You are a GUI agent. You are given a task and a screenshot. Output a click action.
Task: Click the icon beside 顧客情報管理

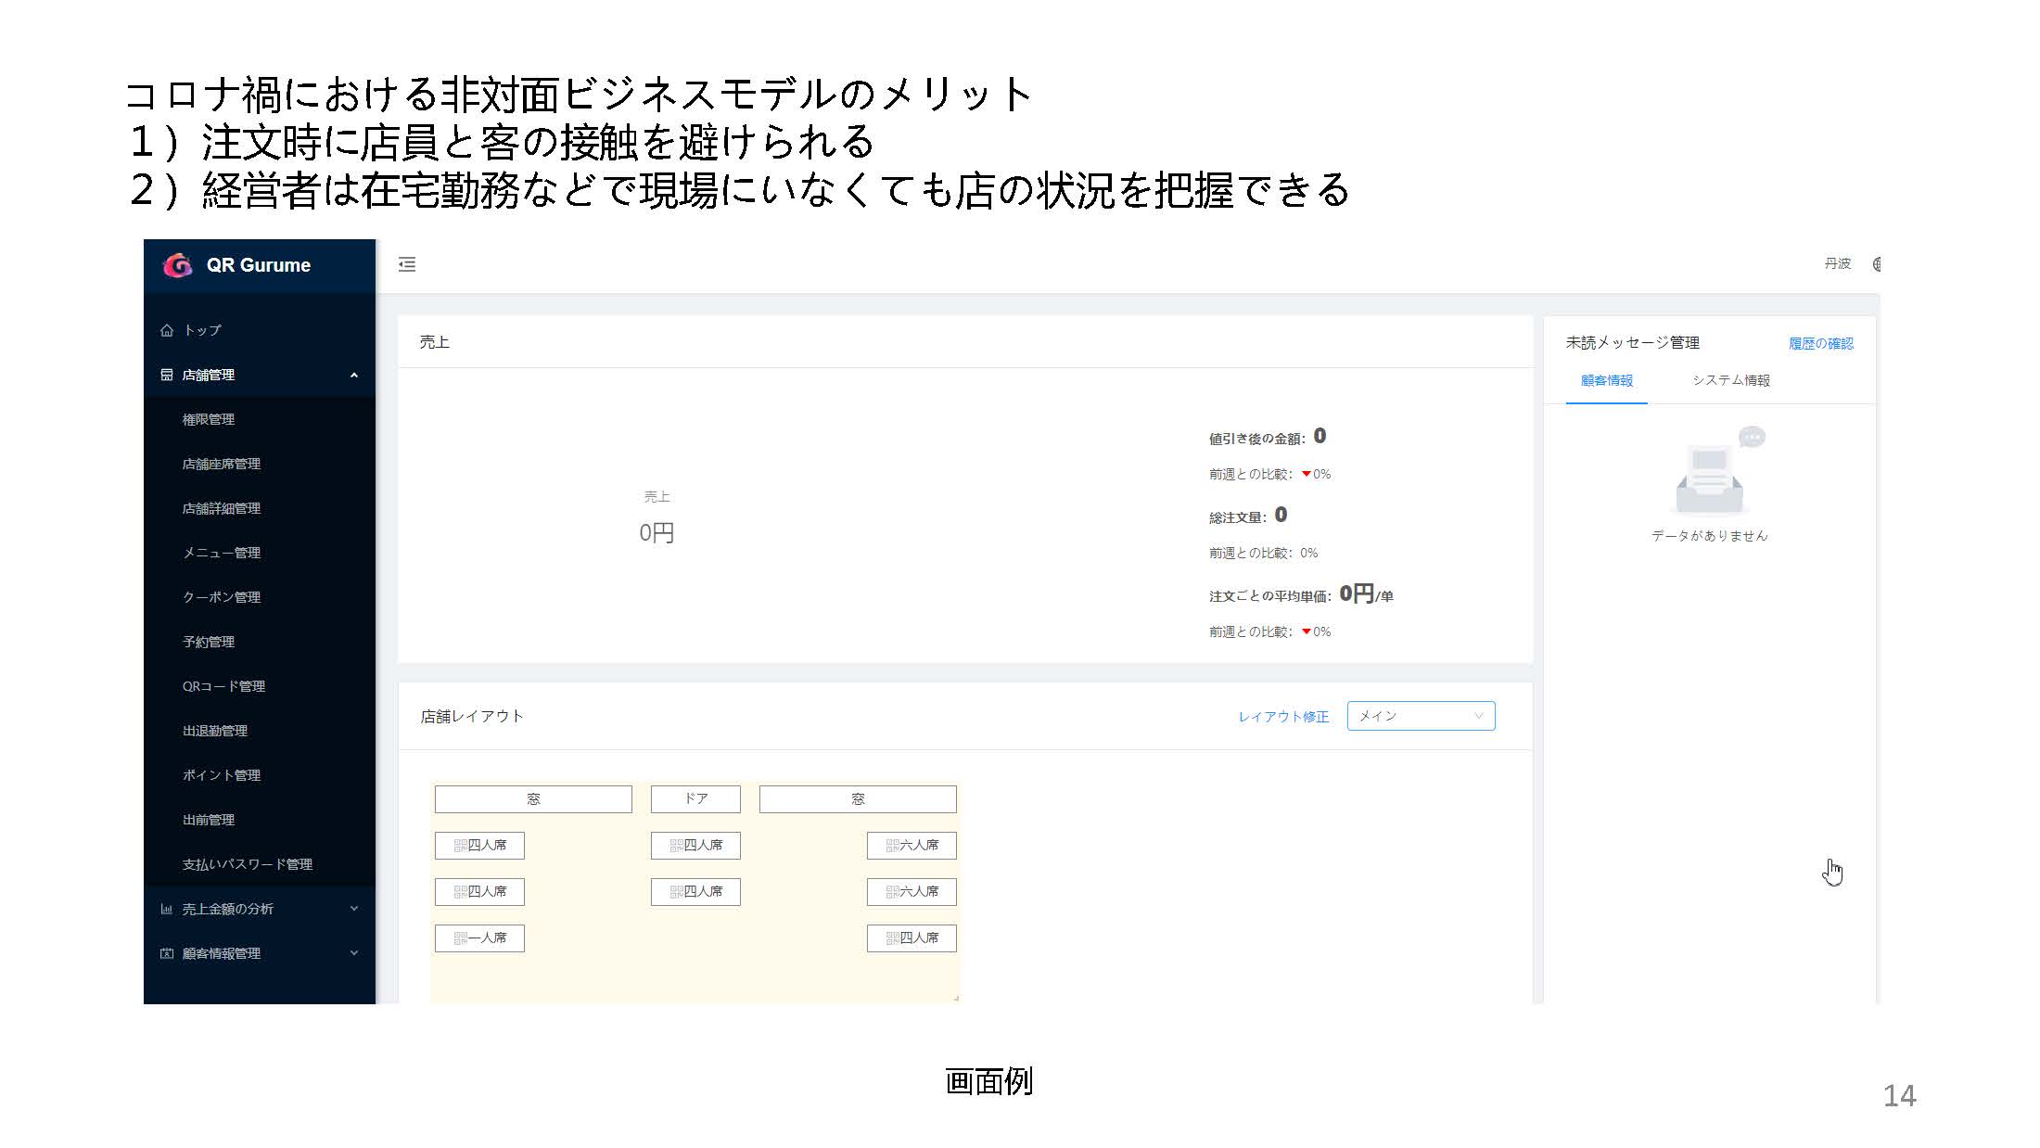click(167, 953)
